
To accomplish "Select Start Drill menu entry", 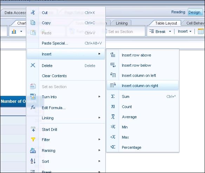I will pos(66,129).
